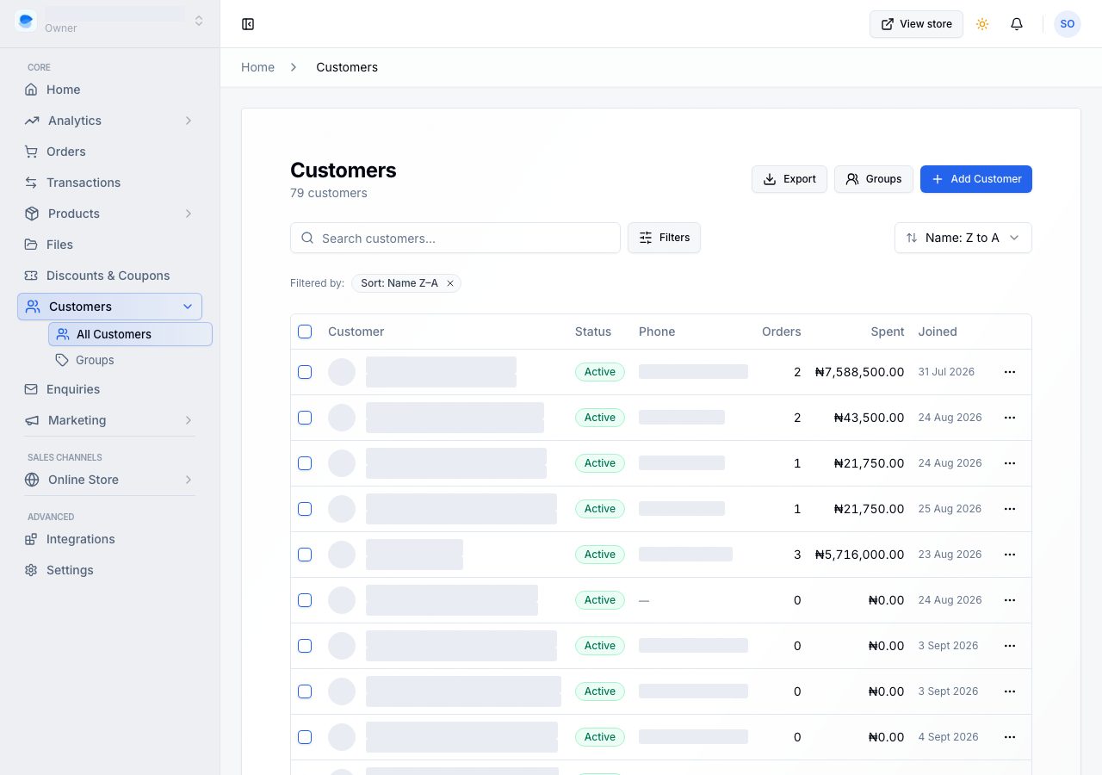Click the Joined column header

[x=938, y=332]
